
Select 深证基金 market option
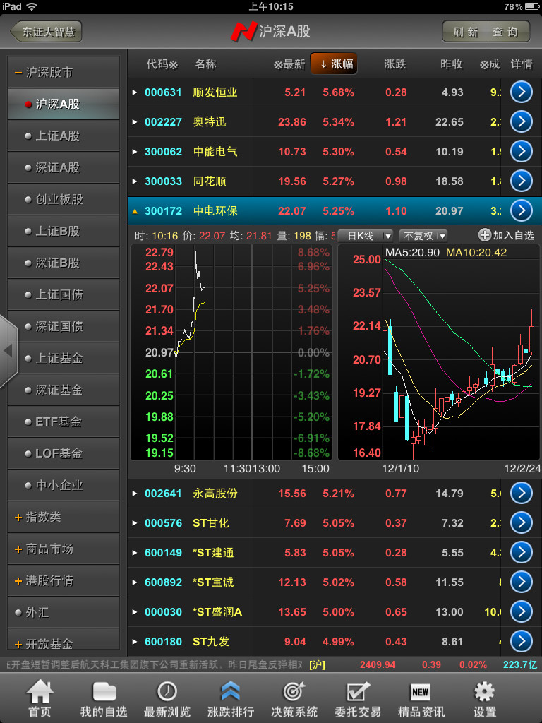(x=64, y=390)
